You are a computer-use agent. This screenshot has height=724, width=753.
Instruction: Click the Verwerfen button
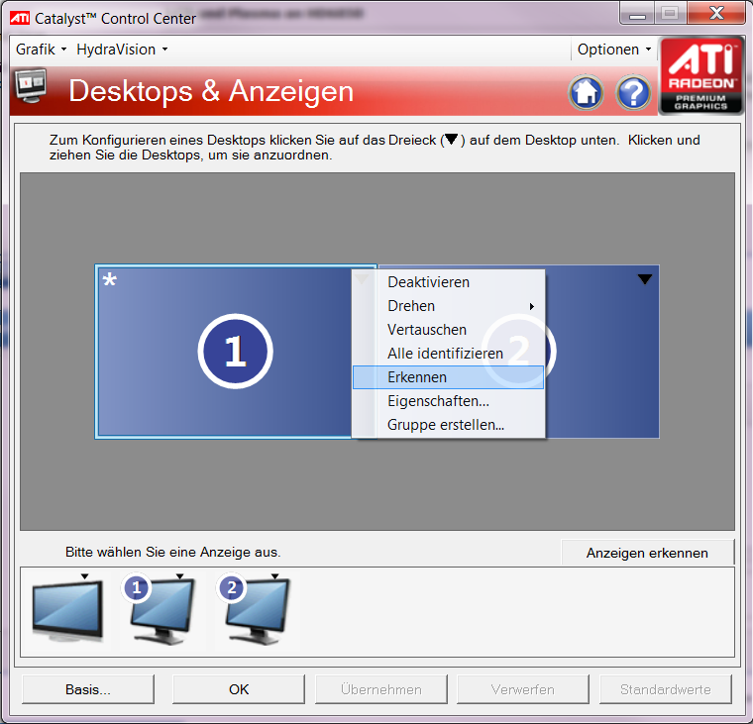pos(522,689)
